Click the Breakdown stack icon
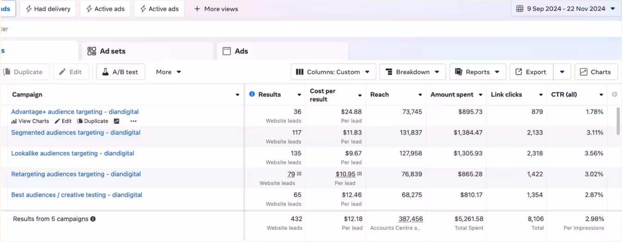The width and height of the screenshot is (622, 242). click(388, 72)
